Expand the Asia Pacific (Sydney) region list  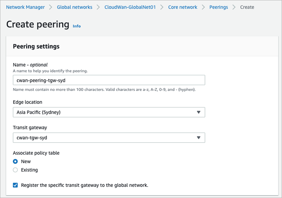tap(199, 112)
